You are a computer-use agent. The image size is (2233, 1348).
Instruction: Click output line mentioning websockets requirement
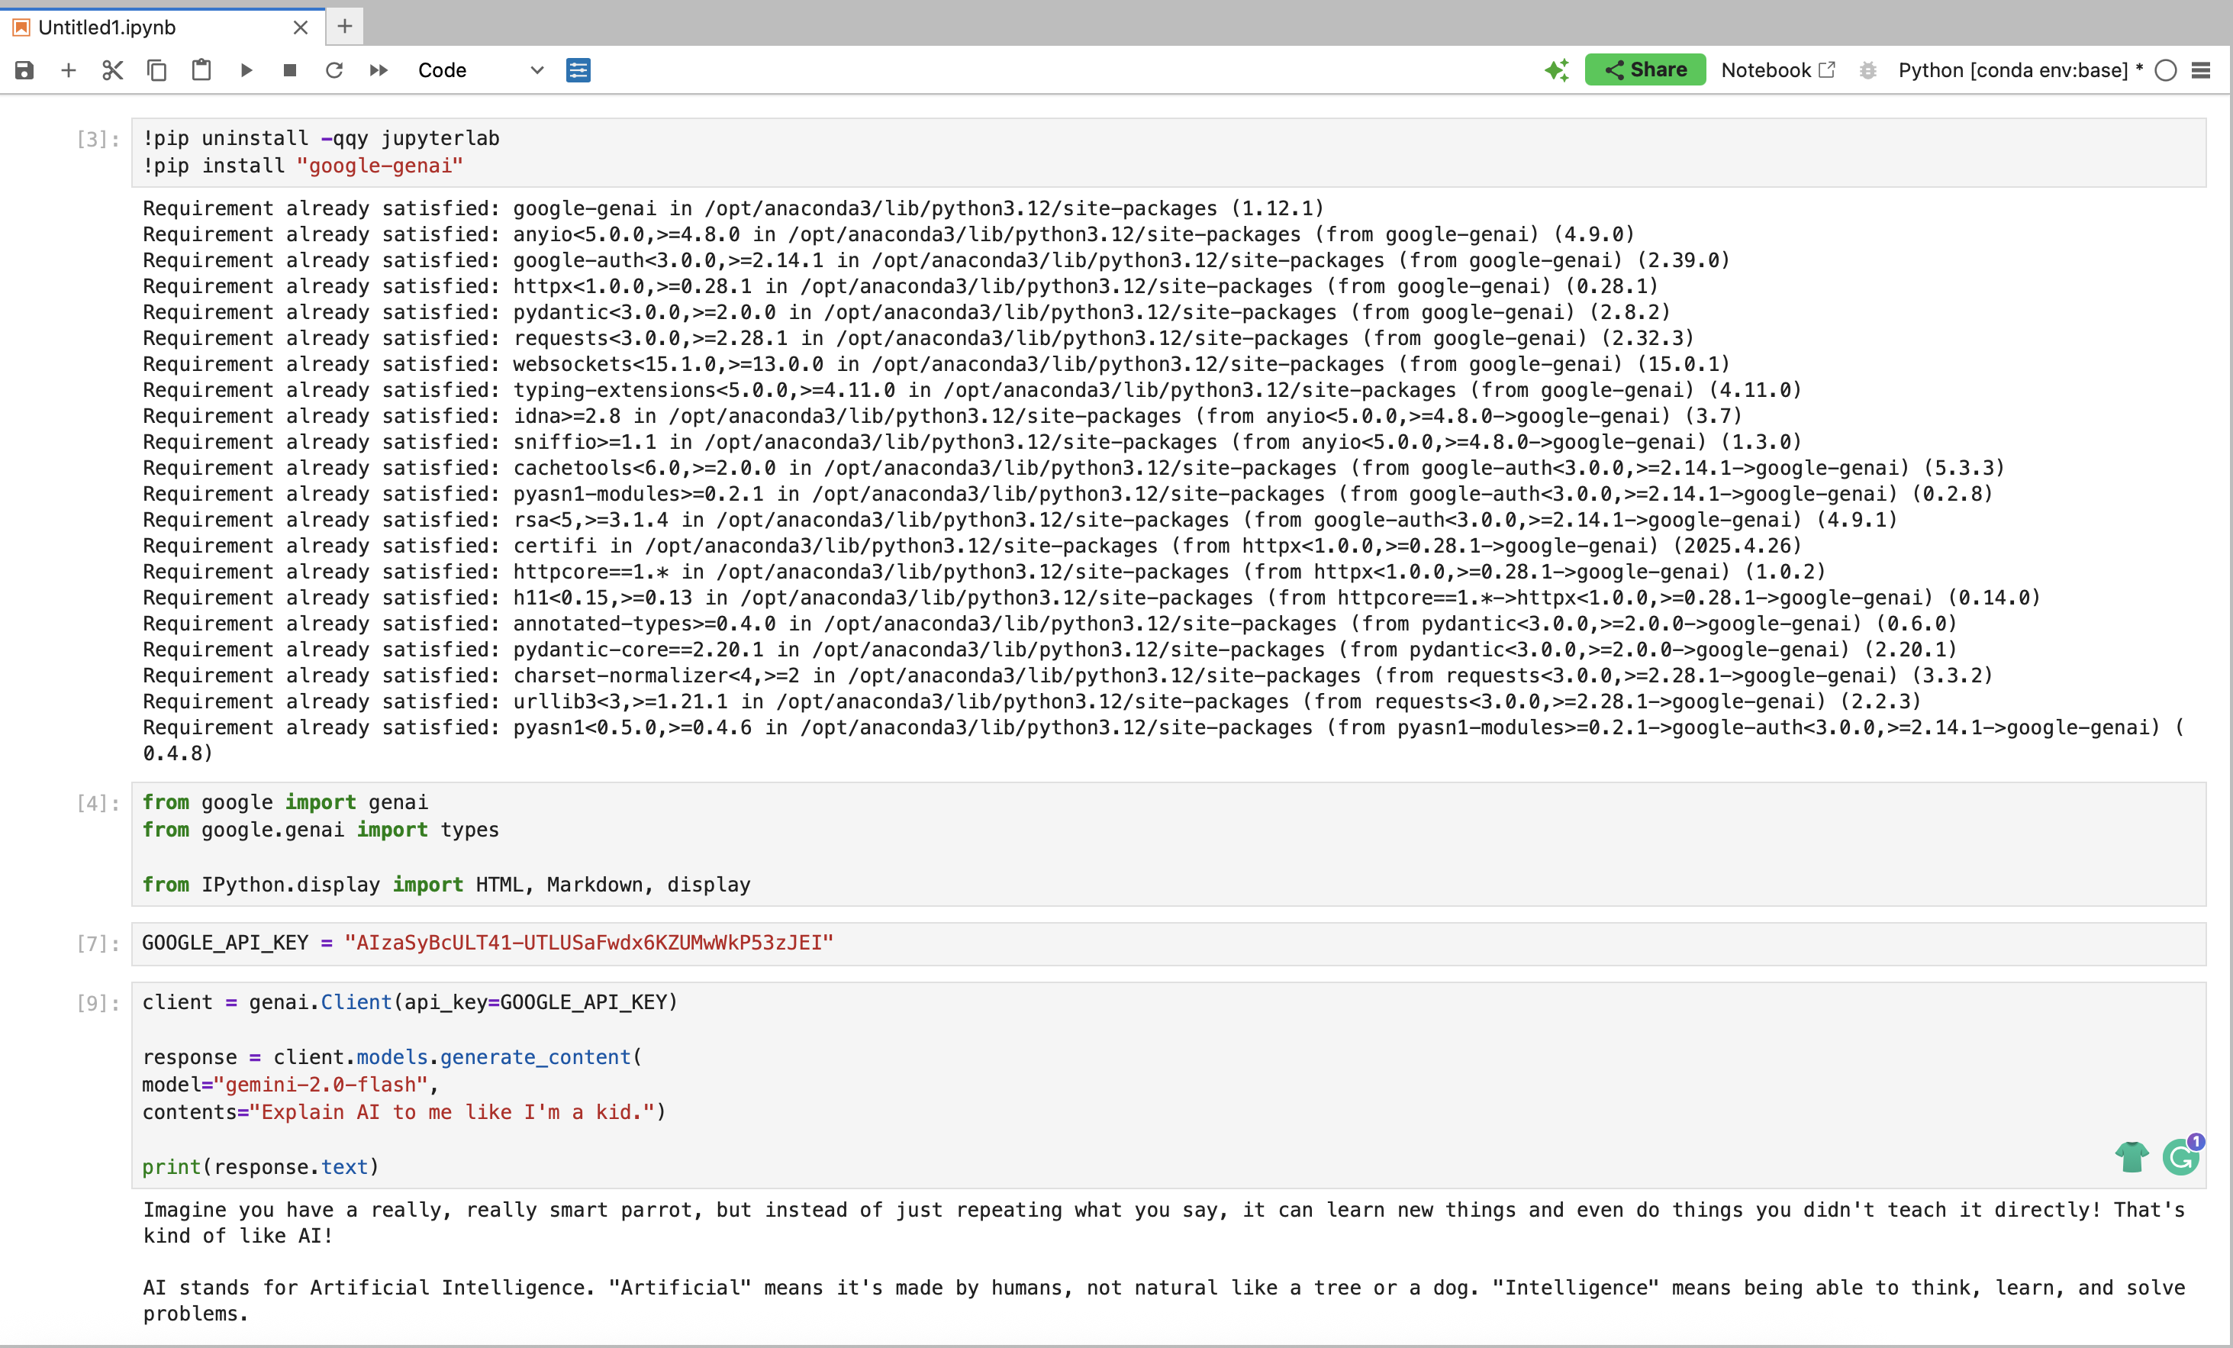pyautogui.click(x=936, y=364)
